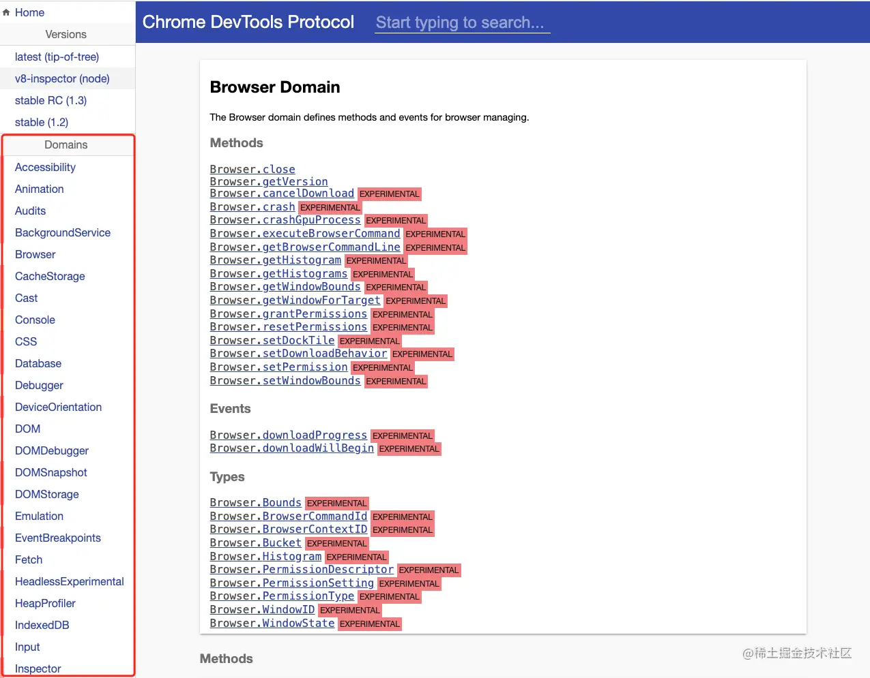This screenshot has width=870, height=678.
Task: Open the Emulation domain
Action: (39, 516)
